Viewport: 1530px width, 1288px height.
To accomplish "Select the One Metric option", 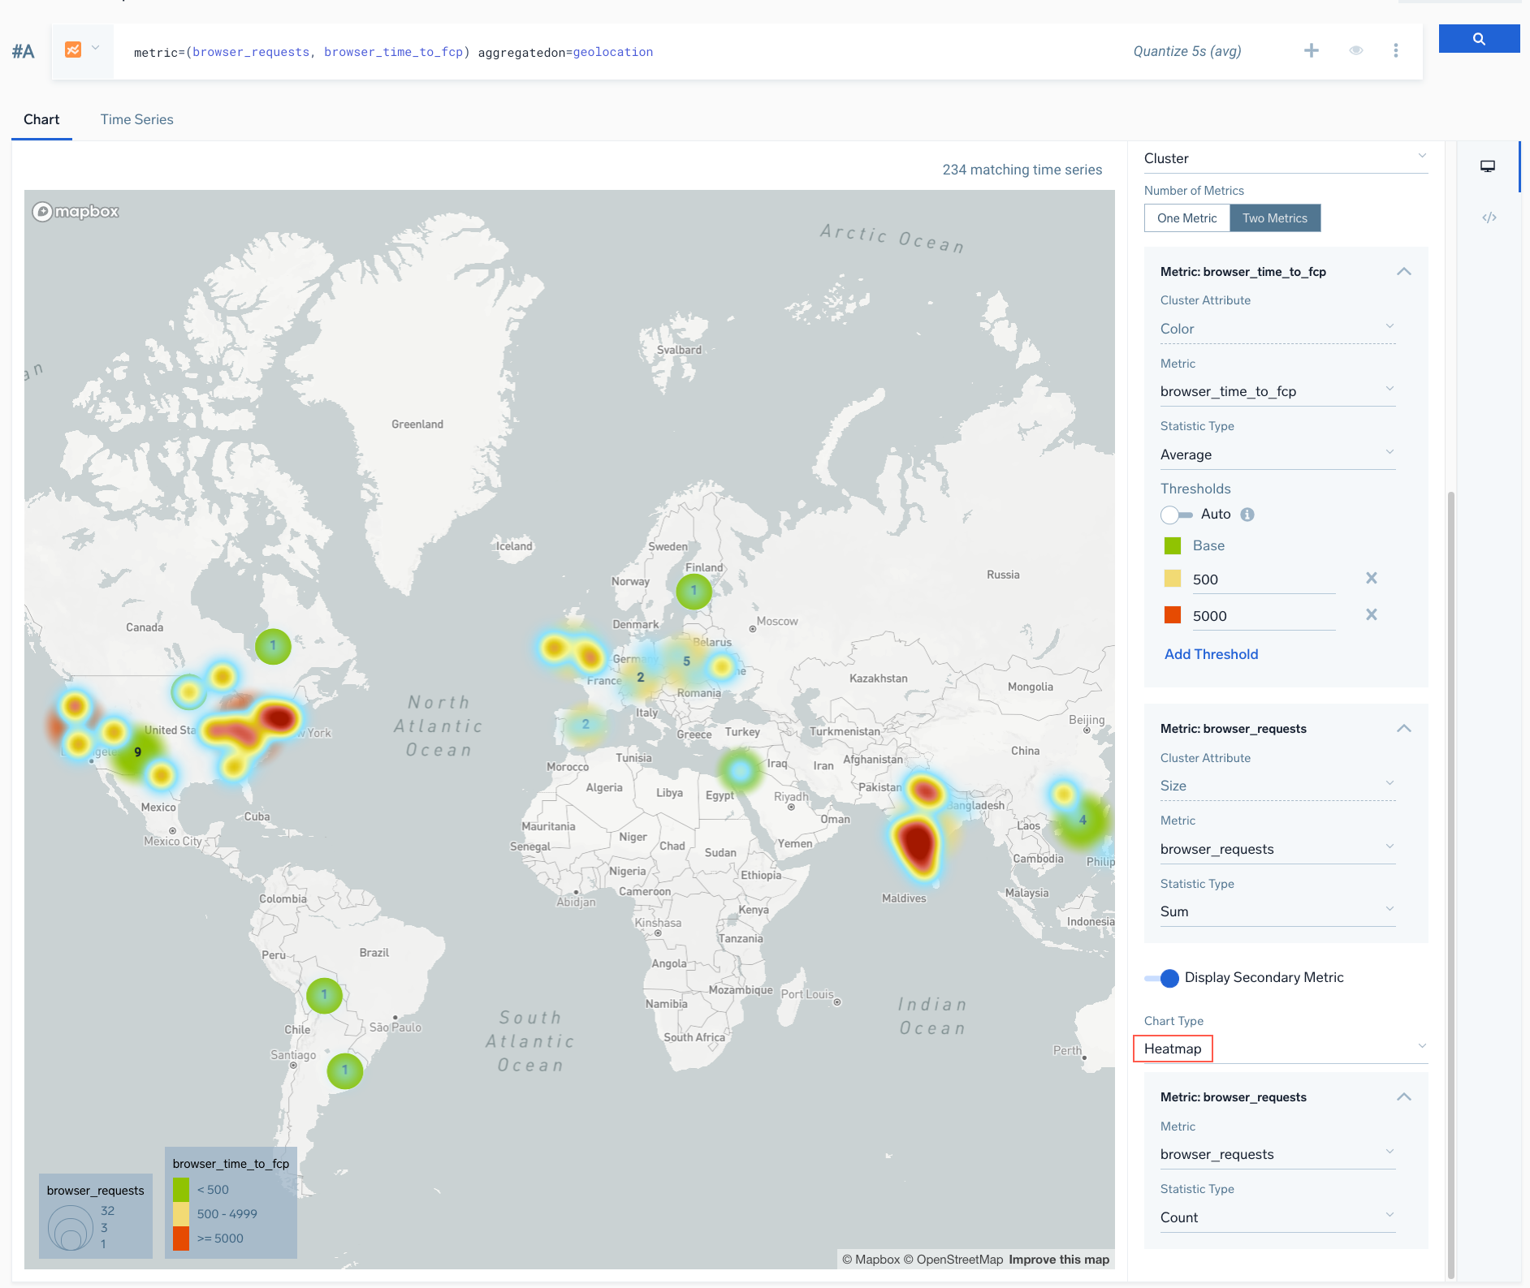I will click(x=1186, y=218).
